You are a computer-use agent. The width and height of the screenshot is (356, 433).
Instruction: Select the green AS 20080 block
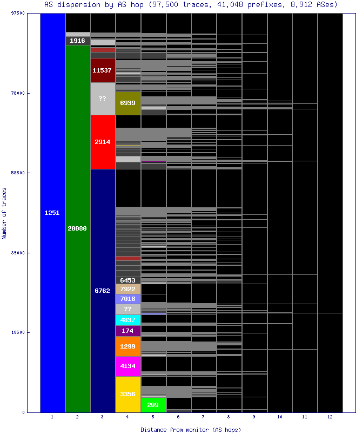coord(78,228)
